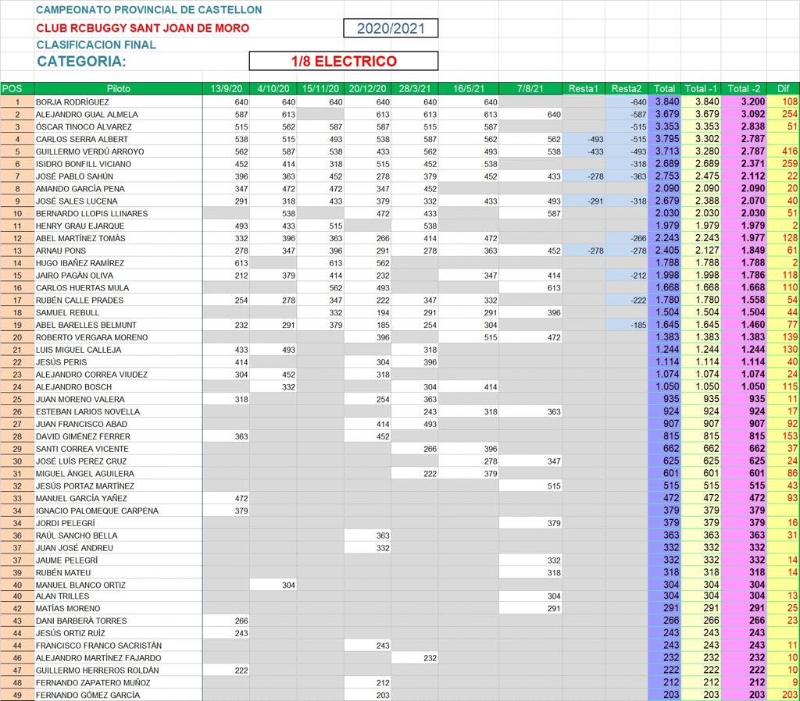Click pilot name ISIDRO BONFILL VICIANO
The height and width of the screenshot is (701, 800).
click(84, 164)
